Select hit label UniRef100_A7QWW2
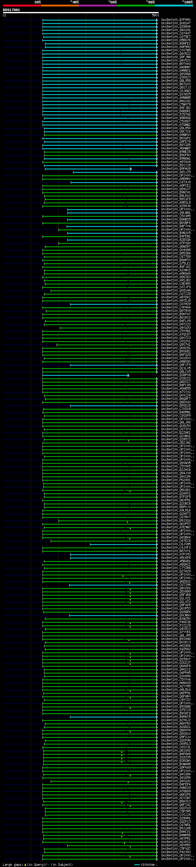Screen dimensions: 196x867 pos(175,125)
